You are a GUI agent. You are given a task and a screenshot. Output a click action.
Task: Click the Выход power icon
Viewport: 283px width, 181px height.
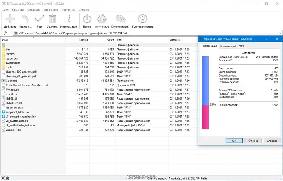[87, 19]
